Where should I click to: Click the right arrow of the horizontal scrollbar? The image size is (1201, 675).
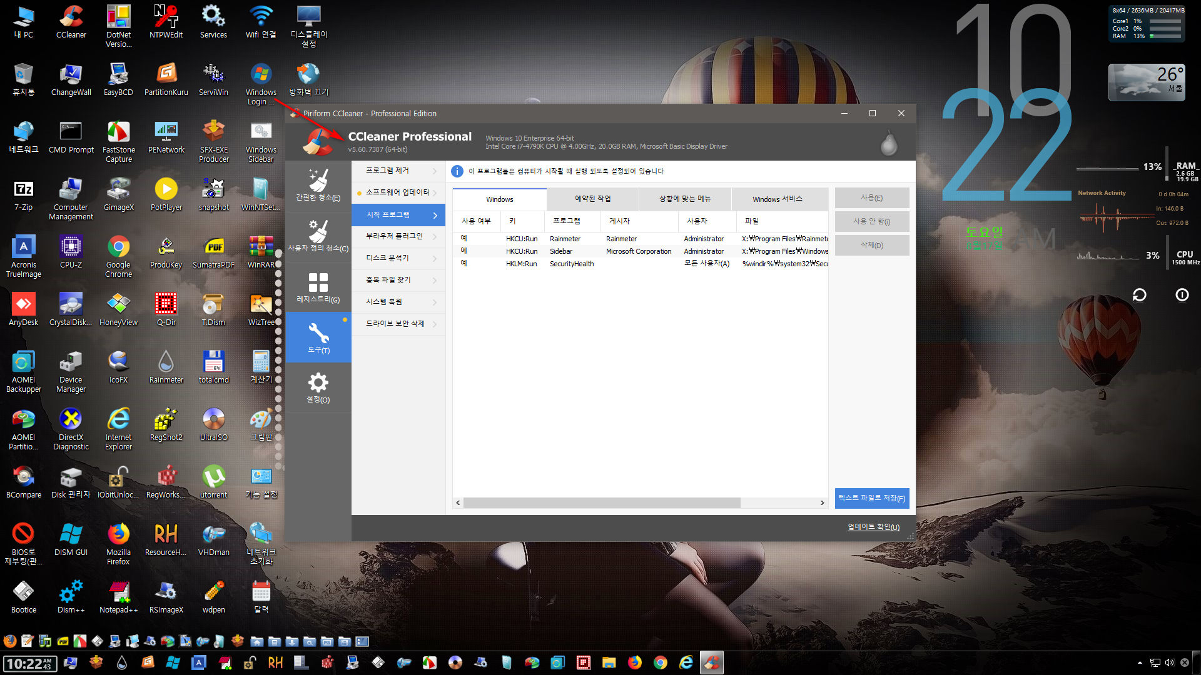click(x=822, y=502)
